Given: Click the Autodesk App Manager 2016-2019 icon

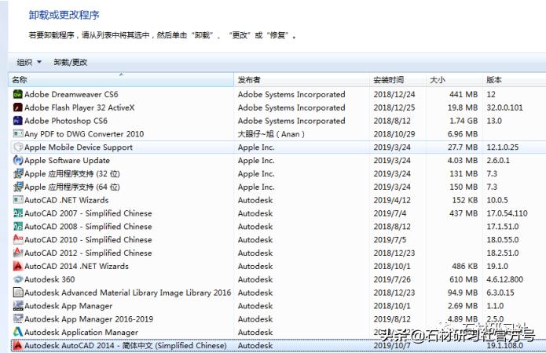Looking at the screenshot, I should click(x=18, y=319).
